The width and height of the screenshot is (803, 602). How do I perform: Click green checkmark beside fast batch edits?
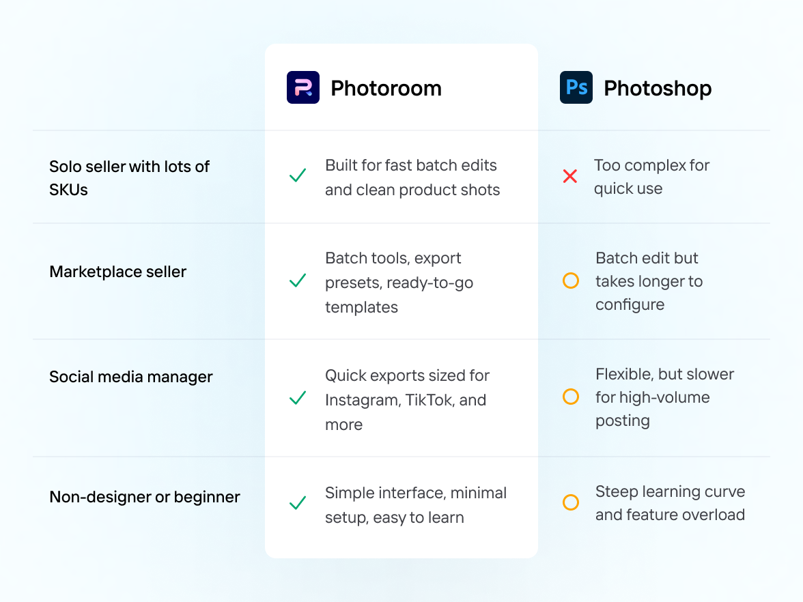[x=298, y=176]
